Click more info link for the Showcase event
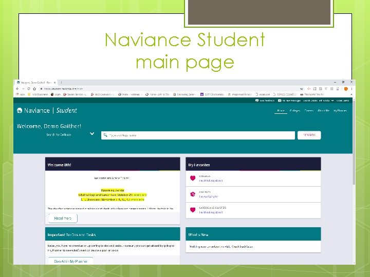370x277 pixels. coord(138,200)
